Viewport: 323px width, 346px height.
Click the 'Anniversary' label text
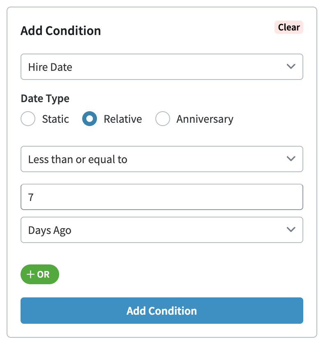[x=205, y=119]
